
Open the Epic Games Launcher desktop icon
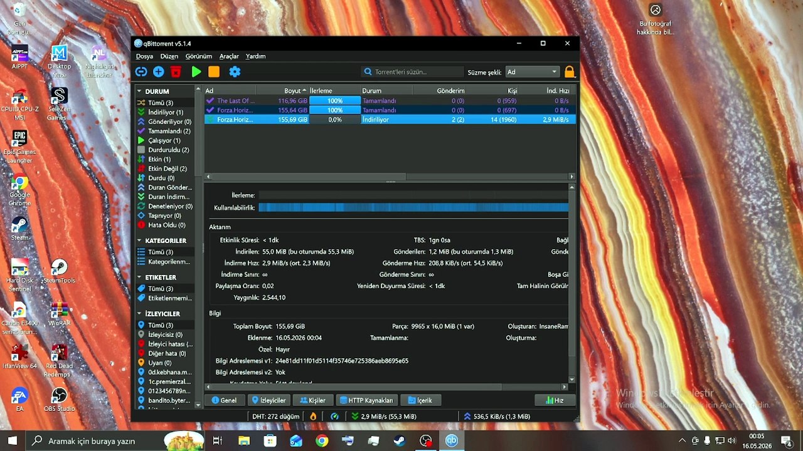pyautogui.click(x=19, y=147)
